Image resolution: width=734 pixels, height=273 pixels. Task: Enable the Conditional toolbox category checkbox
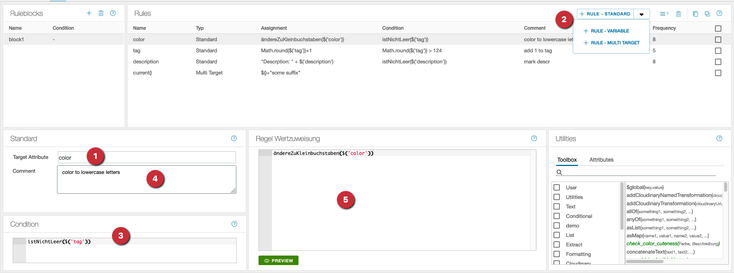point(557,216)
